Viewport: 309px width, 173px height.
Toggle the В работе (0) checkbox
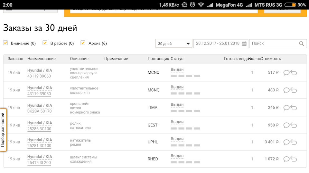tap(45, 43)
